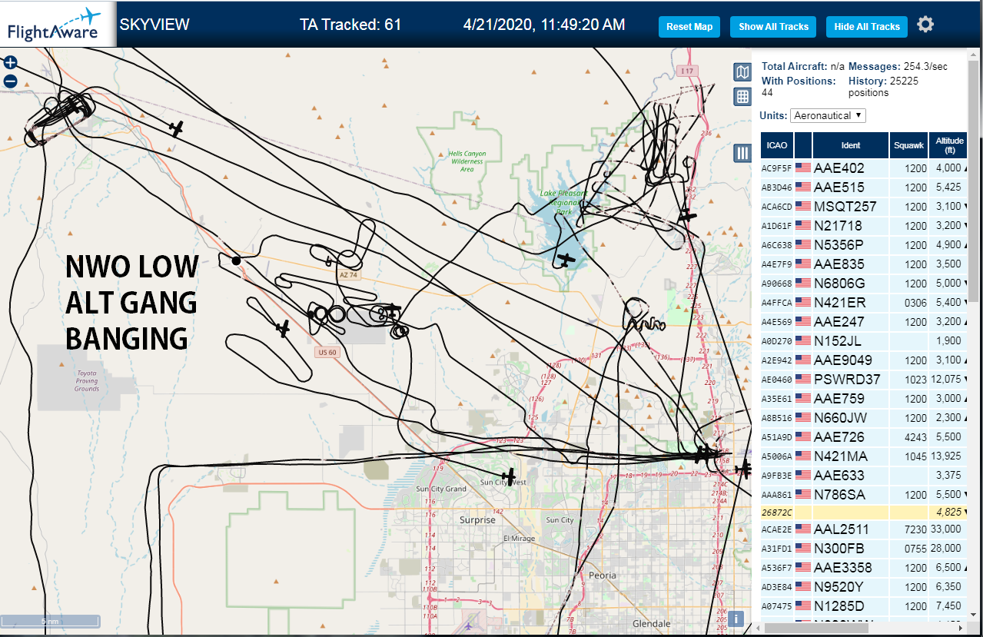The height and width of the screenshot is (637, 983).
Task: Select aircraft AAE759 in the list
Action: point(865,399)
